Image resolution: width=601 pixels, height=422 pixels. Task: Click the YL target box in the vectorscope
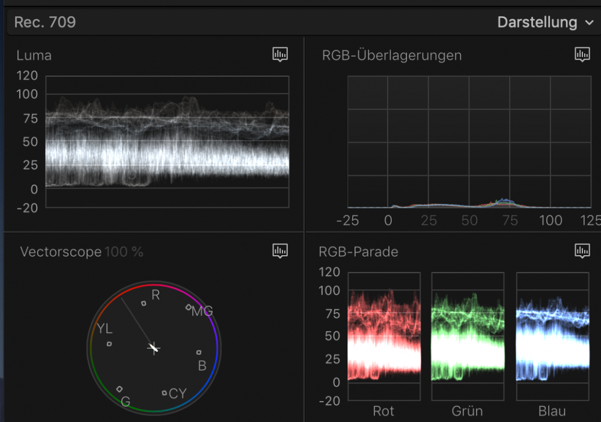tap(109, 344)
